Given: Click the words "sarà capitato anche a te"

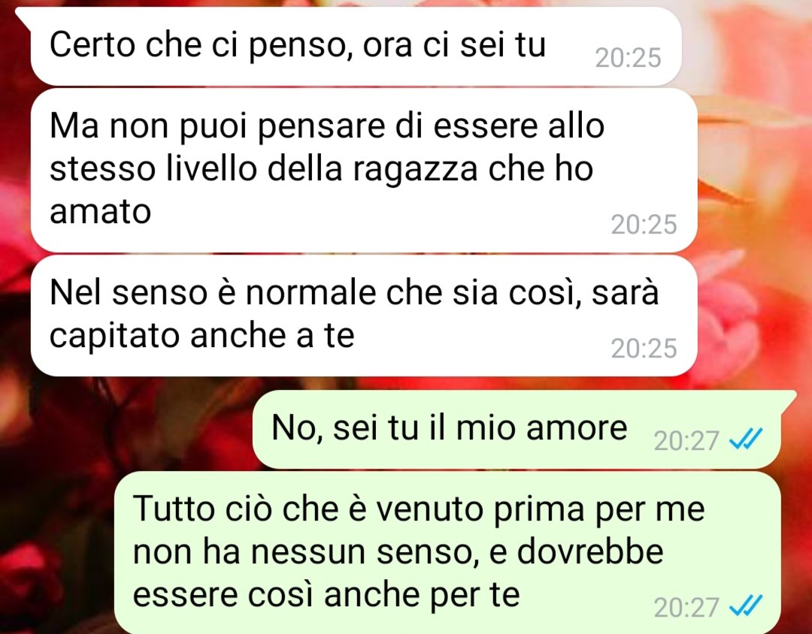Looking at the screenshot, I should pyautogui.click(x=353, y=314).
